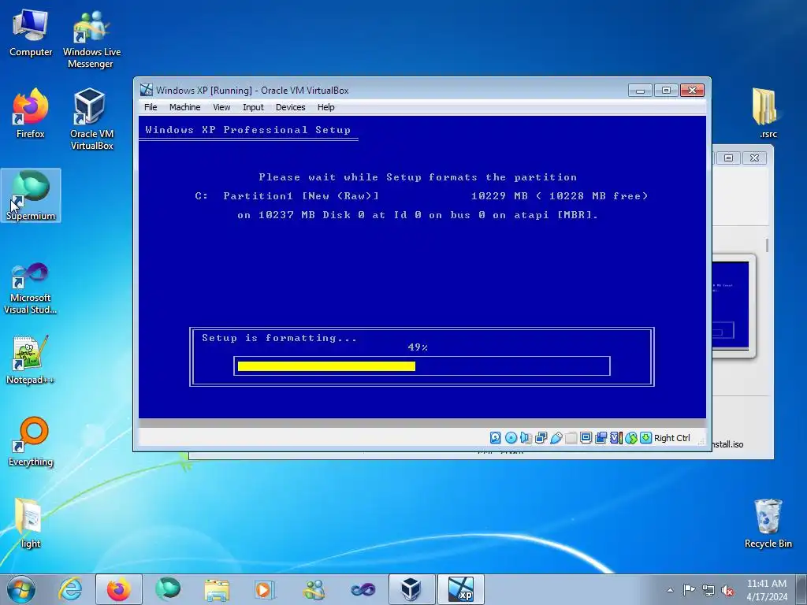Click the 49% progress text

point(418,347)
